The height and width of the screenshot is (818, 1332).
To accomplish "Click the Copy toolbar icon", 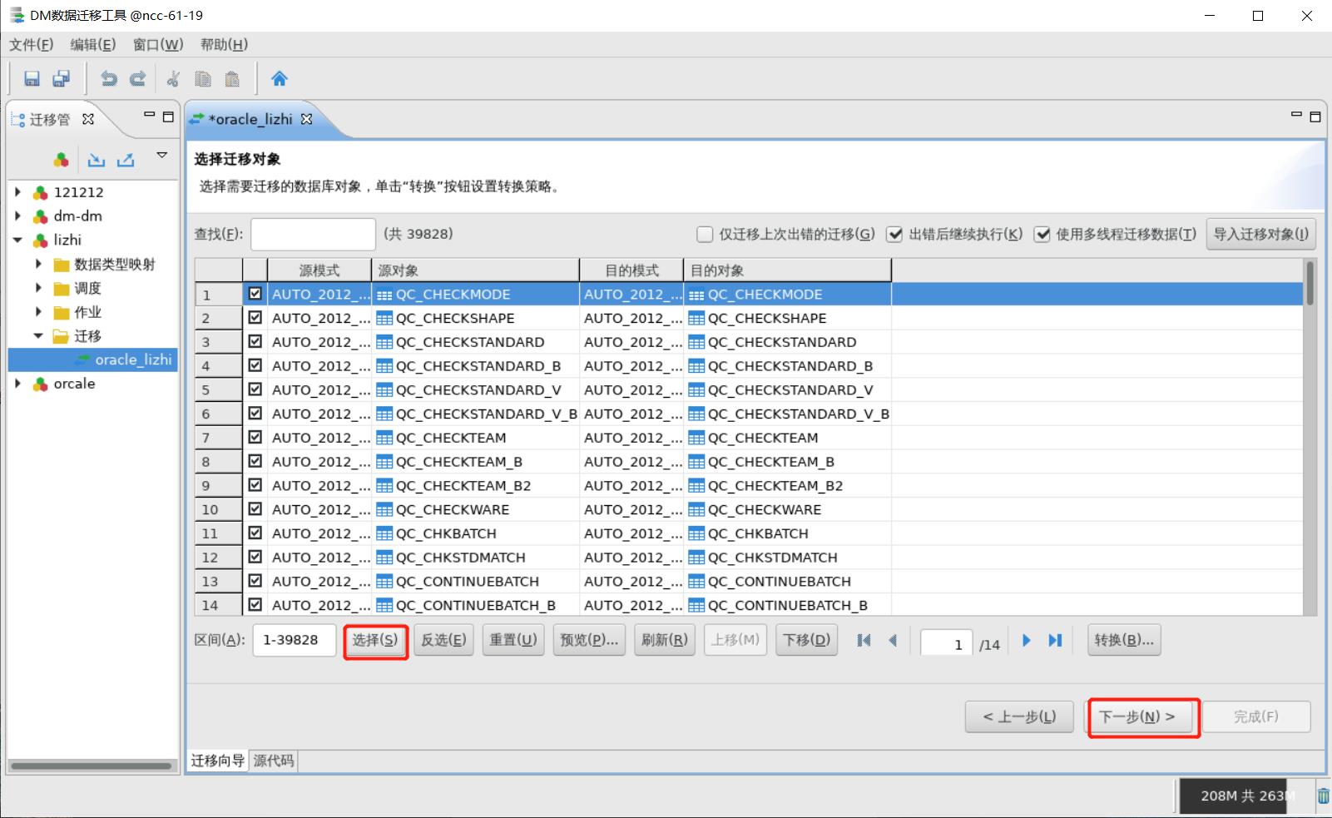I will 203,78.
